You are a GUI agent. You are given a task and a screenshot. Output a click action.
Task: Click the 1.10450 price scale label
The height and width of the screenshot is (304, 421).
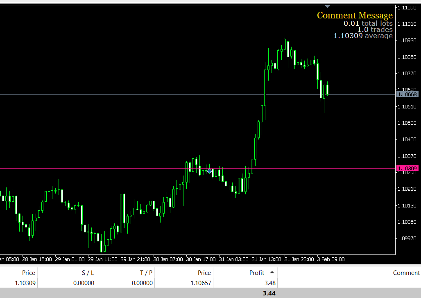tap(407, 139)
